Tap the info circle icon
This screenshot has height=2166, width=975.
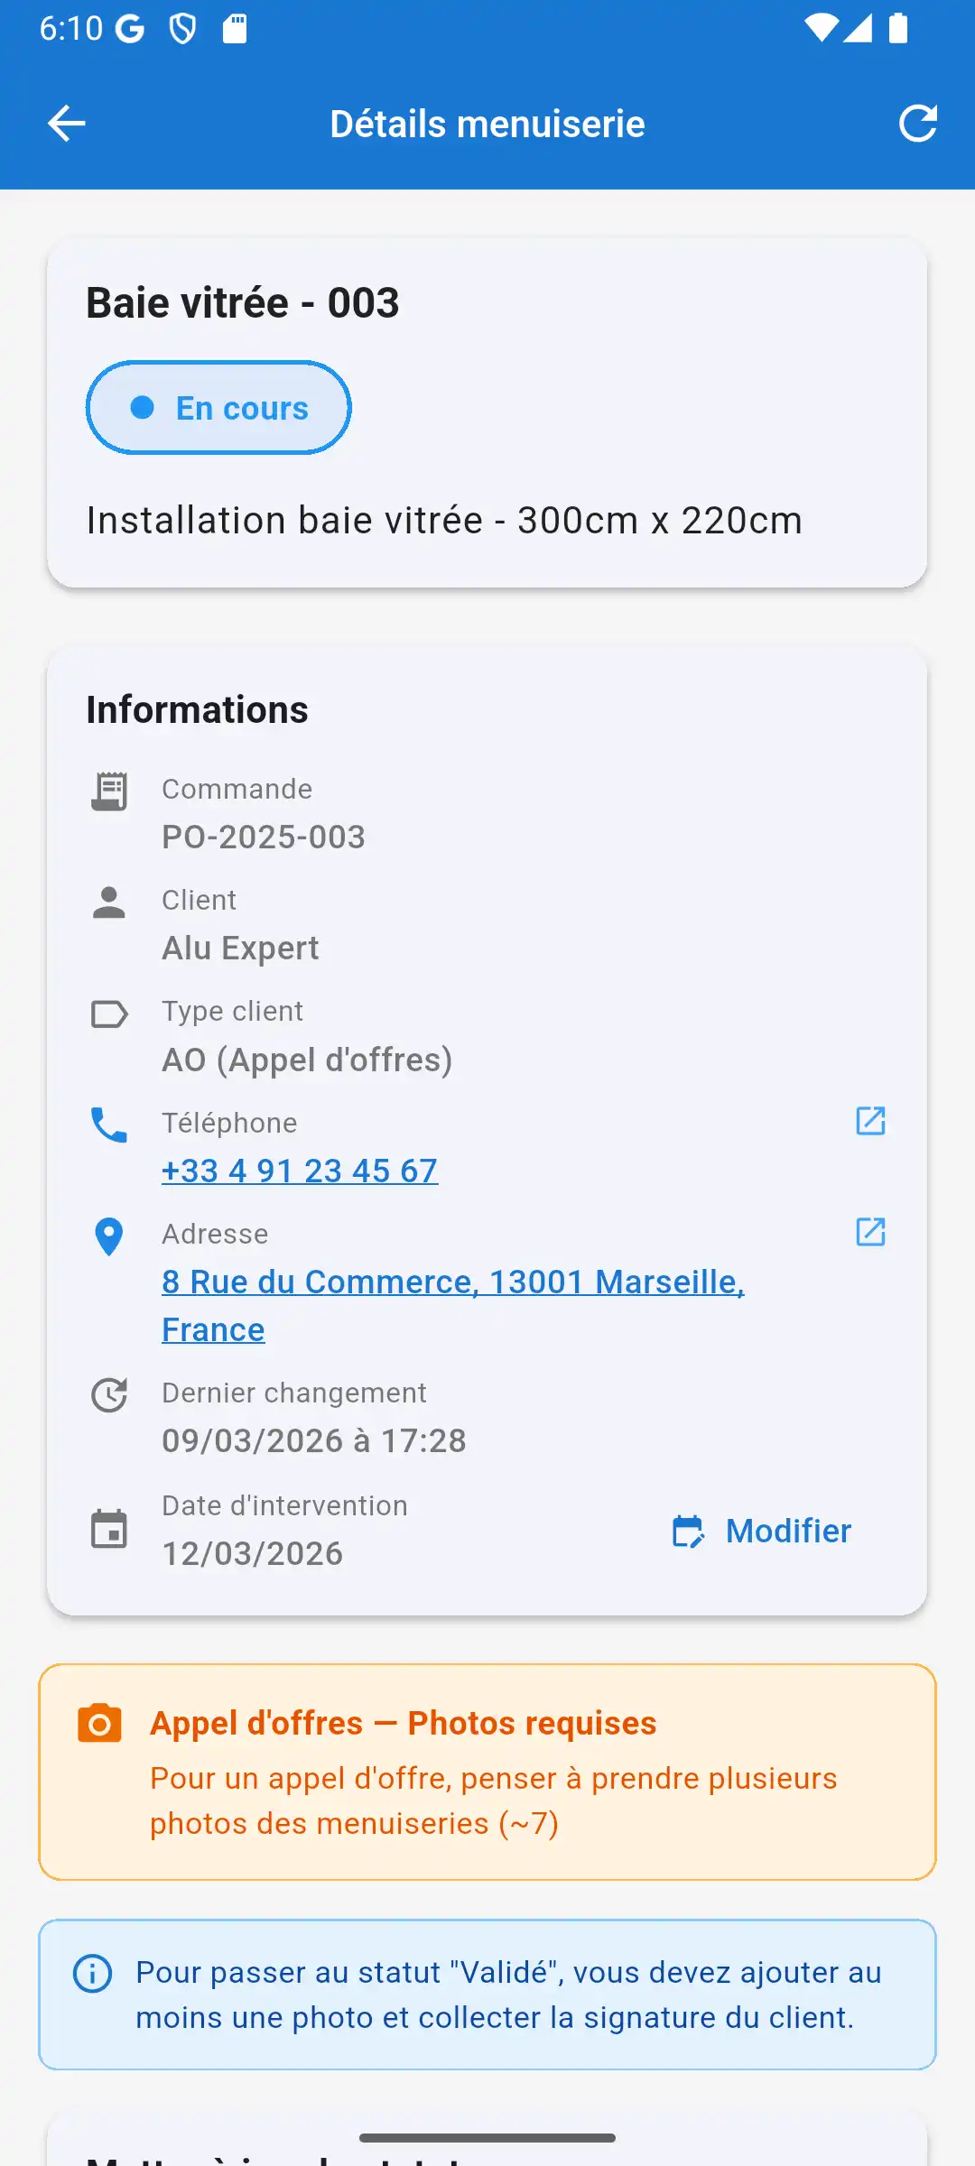(x=92, y=1973)
